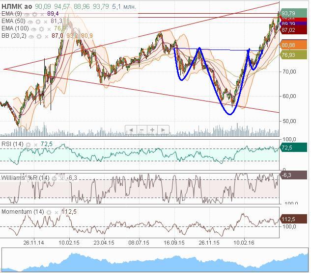The image size is (311, 273).
Task: Remove the EMA (50) indicator with X
Action: [x=46, y=22]
